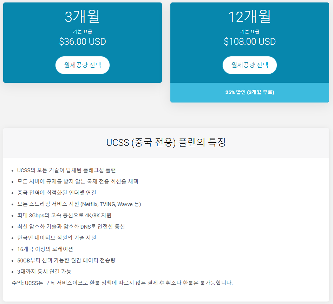Click the UCSS (중국 전용) 플랜의 특징 heading
The height and width of the screenshot is (304, 333).
click(x=166, y=142)
